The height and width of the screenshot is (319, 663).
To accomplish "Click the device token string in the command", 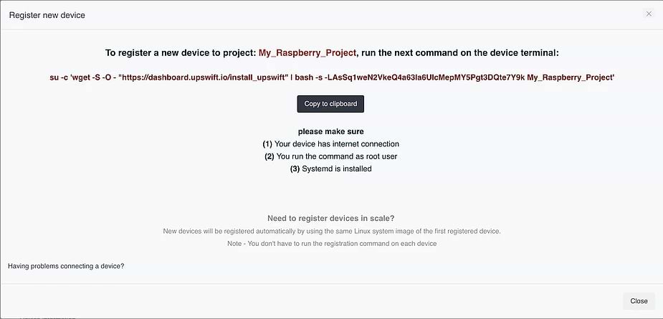I will [x=424, y=78].
